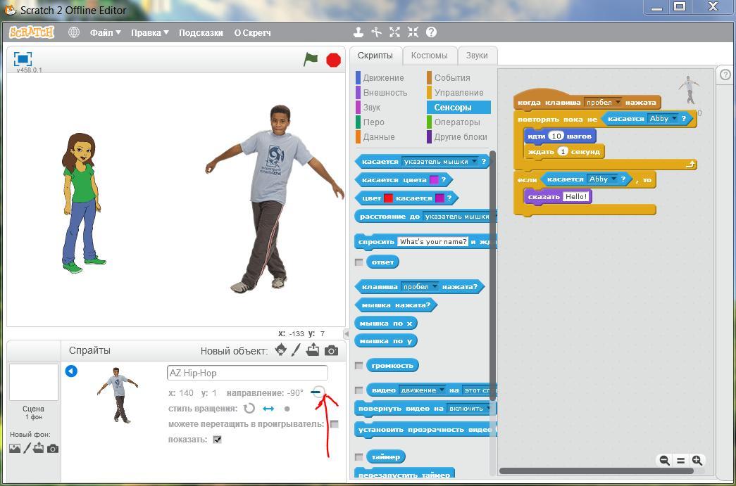The width and height of the screenshot is (736, 486).
Task: Choose new sprite from library icon
Action: point(281,350)
